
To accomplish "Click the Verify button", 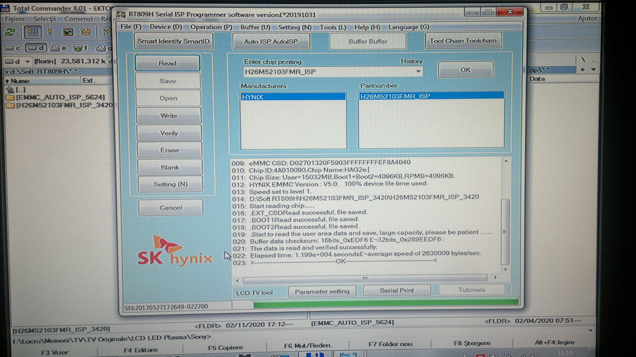I will pyautogui.click(x=169, y=133).
